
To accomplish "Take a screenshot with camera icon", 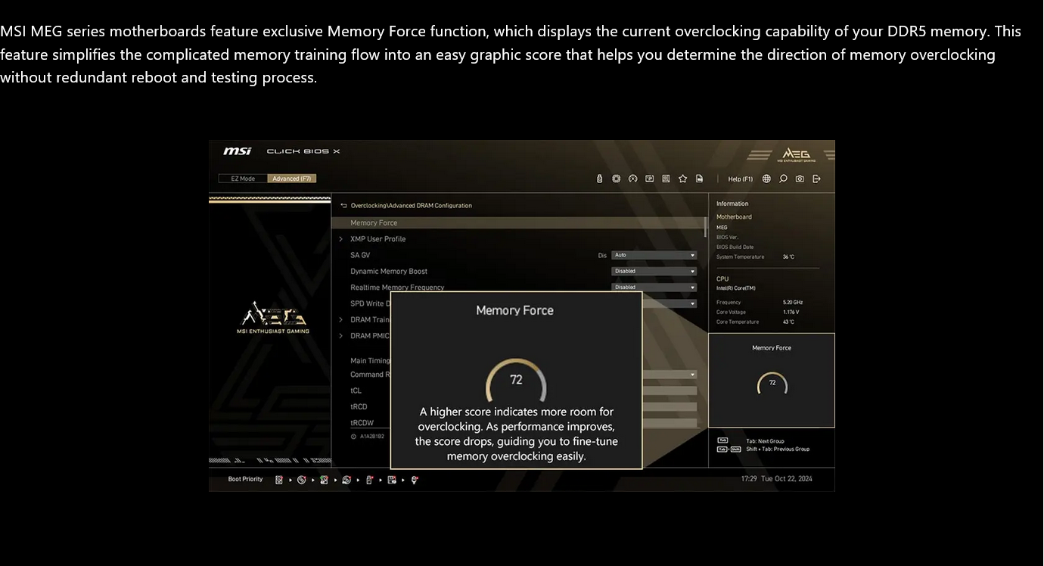I will tap(800, 179).
